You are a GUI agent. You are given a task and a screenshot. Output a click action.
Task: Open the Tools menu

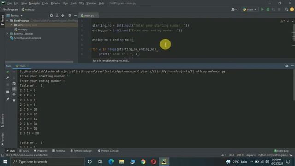73,3
